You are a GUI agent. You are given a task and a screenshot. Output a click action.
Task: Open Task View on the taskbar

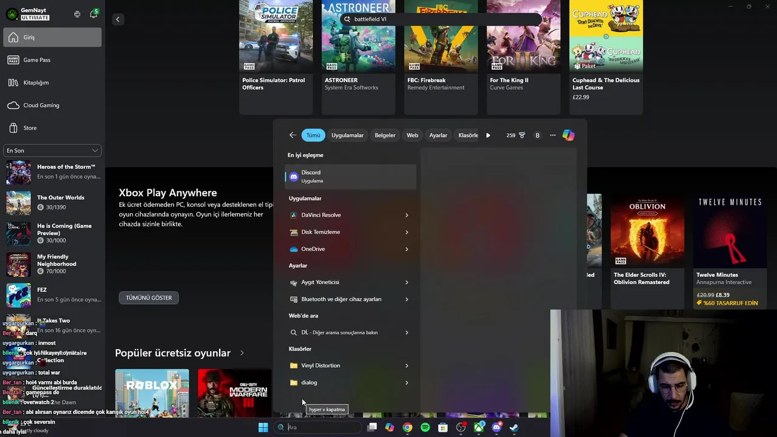[372, 427]
